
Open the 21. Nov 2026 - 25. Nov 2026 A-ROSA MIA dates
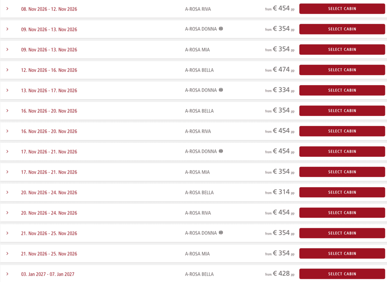point(49,254)
